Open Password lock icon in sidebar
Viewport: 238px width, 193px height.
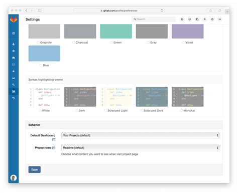pyautogui.click(x=14, y=71)
